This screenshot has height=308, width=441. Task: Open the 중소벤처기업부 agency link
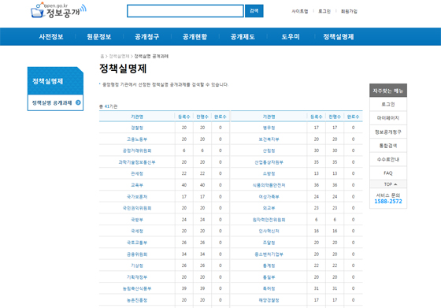pos(269,254)
